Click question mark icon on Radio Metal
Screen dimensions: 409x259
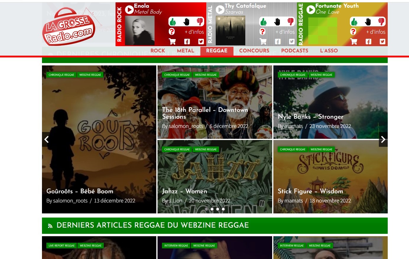(x=262, y=31)
